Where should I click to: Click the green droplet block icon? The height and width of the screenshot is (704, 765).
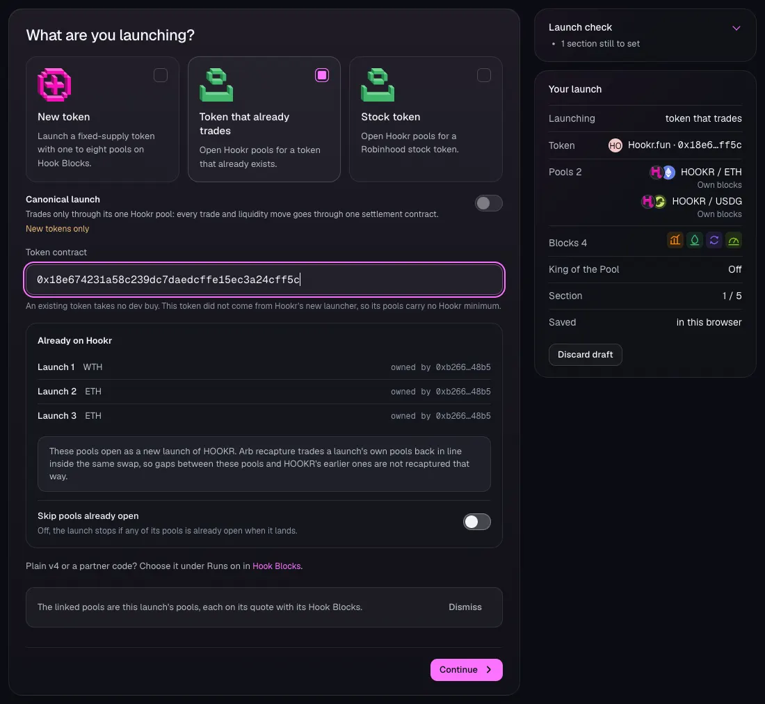pos(695,241)
